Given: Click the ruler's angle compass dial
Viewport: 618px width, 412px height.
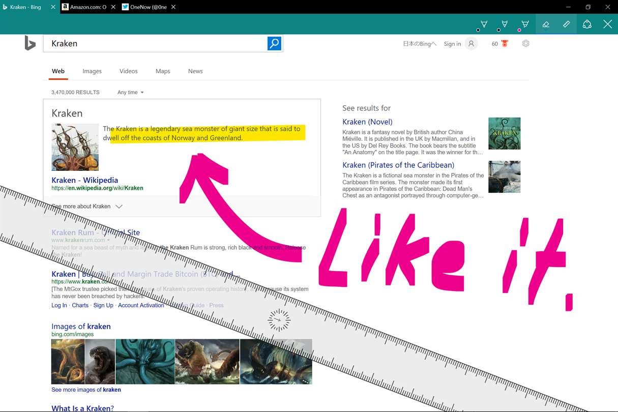Looking at the screenshot, I should (279, 320).
